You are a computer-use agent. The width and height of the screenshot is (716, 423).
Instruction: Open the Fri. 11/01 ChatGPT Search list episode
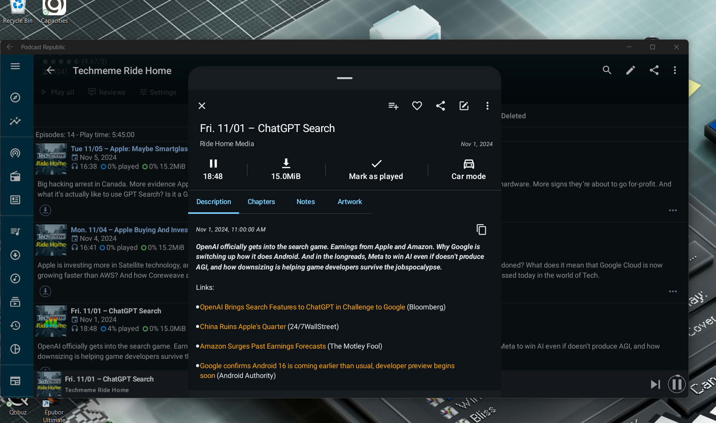(116, 311)
